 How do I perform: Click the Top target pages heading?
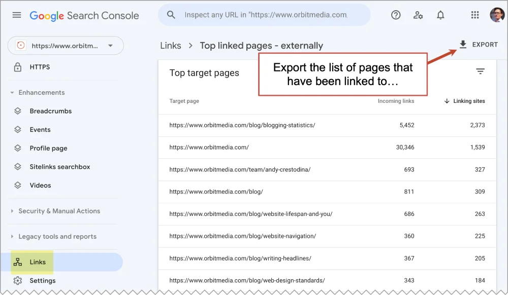pyautogui.click(x=204, y=73)
